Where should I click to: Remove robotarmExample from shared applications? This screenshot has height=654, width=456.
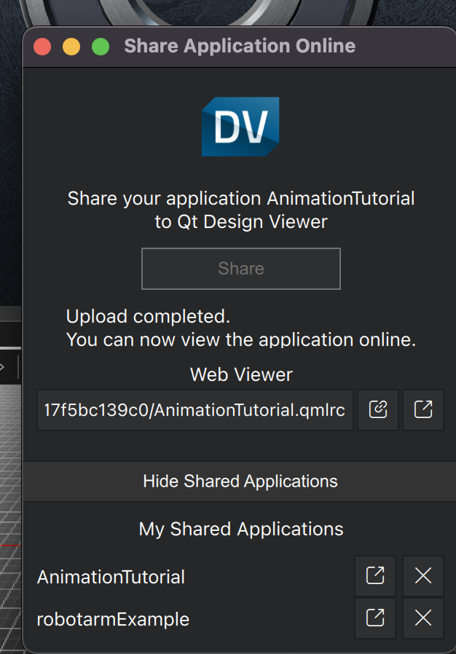pyautogui.click(x=423, y=618)
